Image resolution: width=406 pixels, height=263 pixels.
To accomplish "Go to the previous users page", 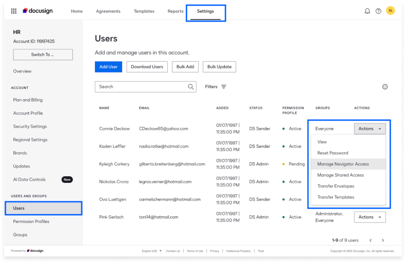I will point(371,240).
